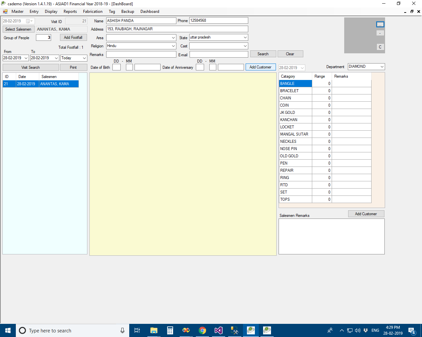The image size is (422, 337).
Task: Click the Add Footfall button
Action: pyautogui.click(x=73, y=38)
